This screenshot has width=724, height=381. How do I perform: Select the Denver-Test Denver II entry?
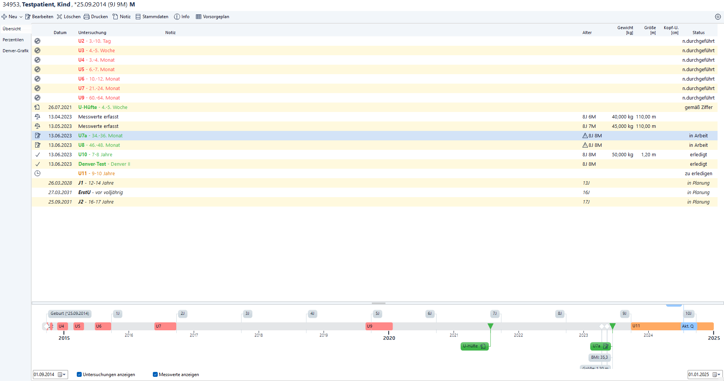[104, 164]
